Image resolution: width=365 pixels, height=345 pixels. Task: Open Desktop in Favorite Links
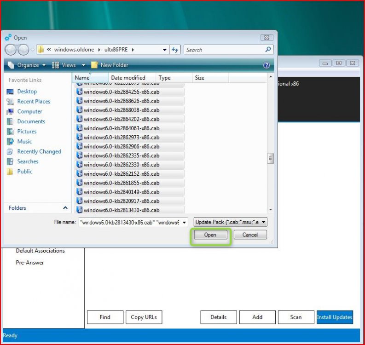[27, 92]
